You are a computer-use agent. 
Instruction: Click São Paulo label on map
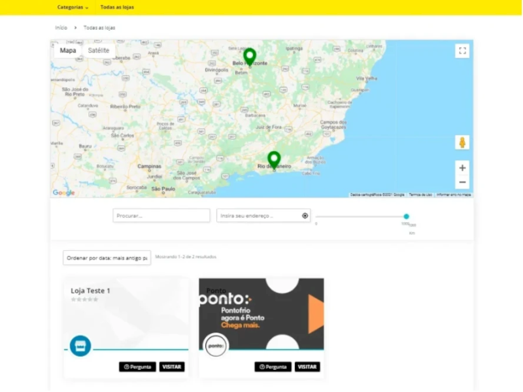163,189
